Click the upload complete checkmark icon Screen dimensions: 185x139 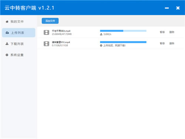coord(101,46)
